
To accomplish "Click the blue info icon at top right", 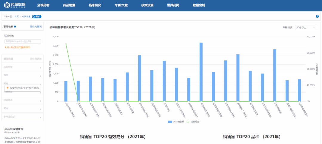I will 317,16.
